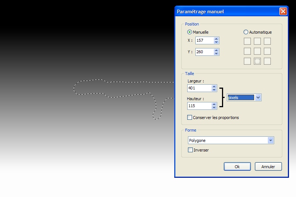296x197 pixels.
Task: Choose top-left automatic position square
Action: [247, 41]
